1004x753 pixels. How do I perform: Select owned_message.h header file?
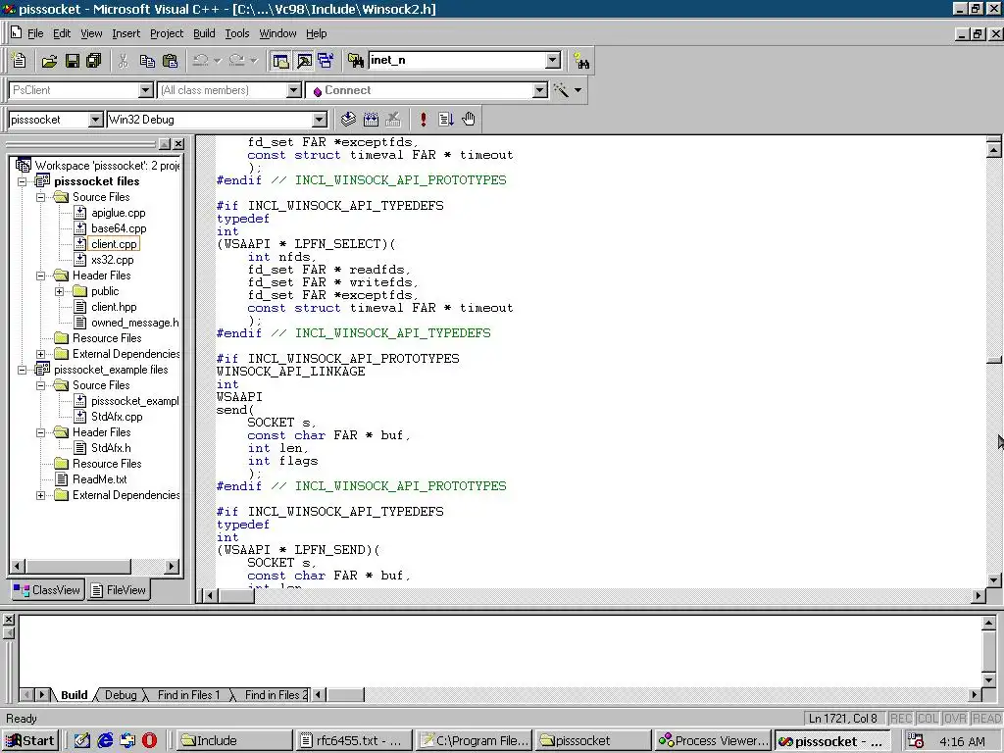(135, 323)
